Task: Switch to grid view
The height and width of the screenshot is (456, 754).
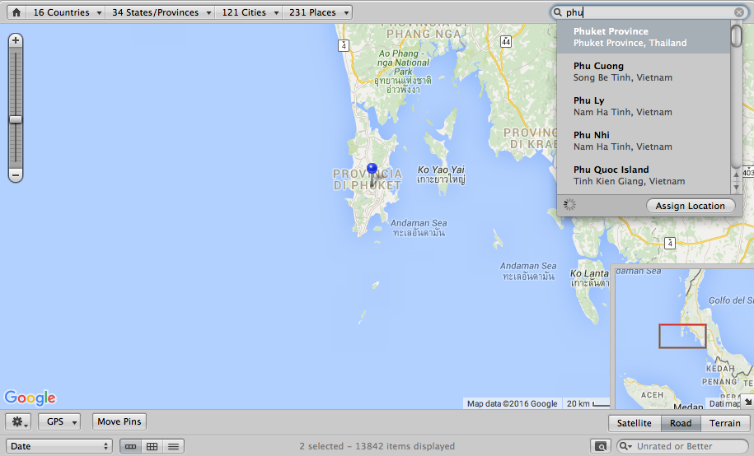Action: coord(152,446)
